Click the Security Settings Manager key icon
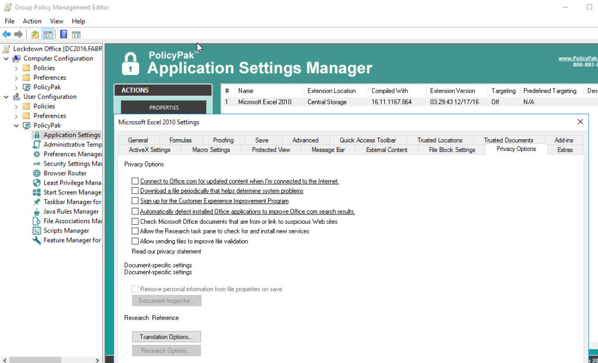The image size is (598, 363). [37, 164]
